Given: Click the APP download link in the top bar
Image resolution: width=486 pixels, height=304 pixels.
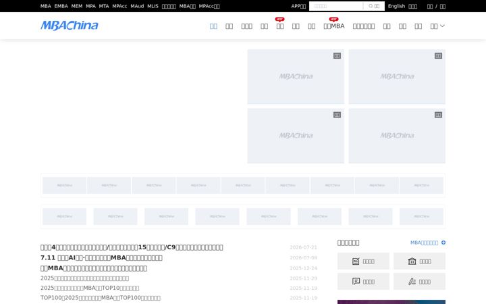Looking at the screenshot, I should [298, 6].
